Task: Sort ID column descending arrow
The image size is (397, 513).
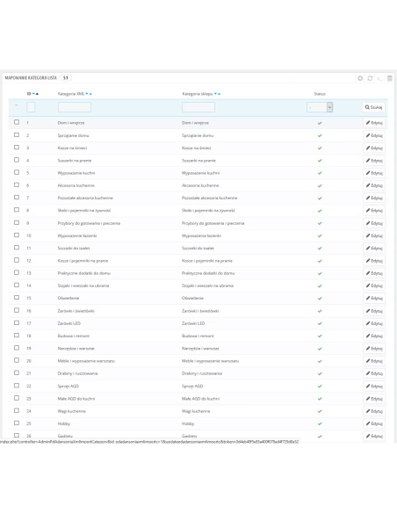Action: 33,94
